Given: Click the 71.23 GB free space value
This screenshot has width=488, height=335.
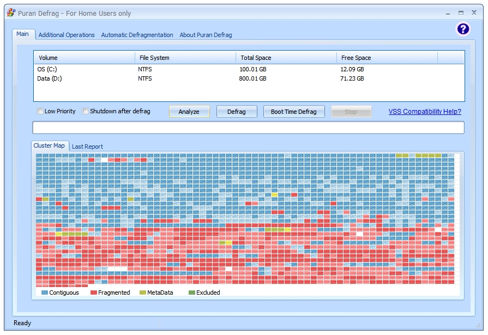Looking at the screenshot, I should tap(352, 78).
